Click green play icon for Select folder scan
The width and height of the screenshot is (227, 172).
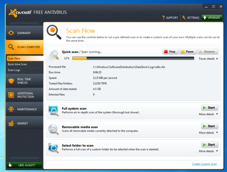204,144
